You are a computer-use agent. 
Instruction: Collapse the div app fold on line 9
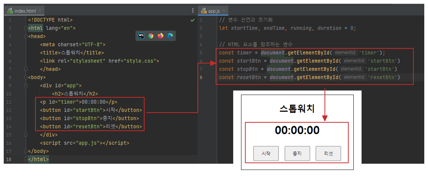[x=26, y=85]
